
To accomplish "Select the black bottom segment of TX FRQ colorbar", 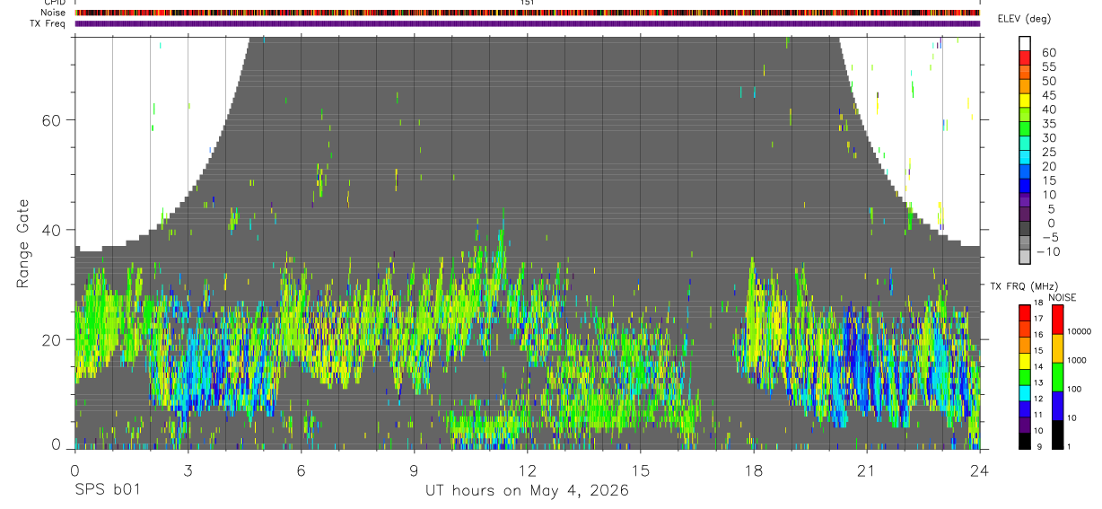I will tap(1025, 441).
